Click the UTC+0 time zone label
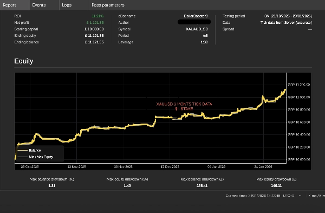 [x=289, y=196]
